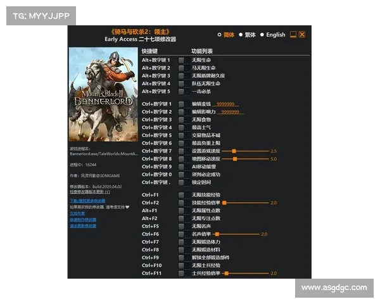Click the 功能列表 column header
The image size is (380, 304).
click(x=202, y=51)
